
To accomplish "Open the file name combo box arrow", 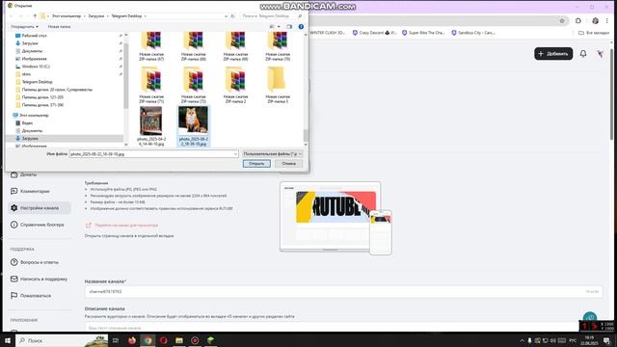I will click(x=235, y=154).
